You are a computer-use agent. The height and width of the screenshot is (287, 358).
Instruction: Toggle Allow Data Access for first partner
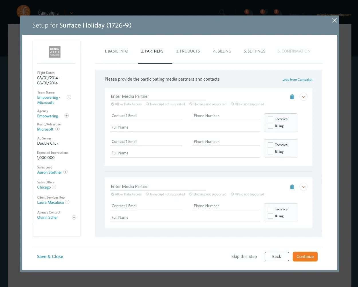click(x=126, y=104)
